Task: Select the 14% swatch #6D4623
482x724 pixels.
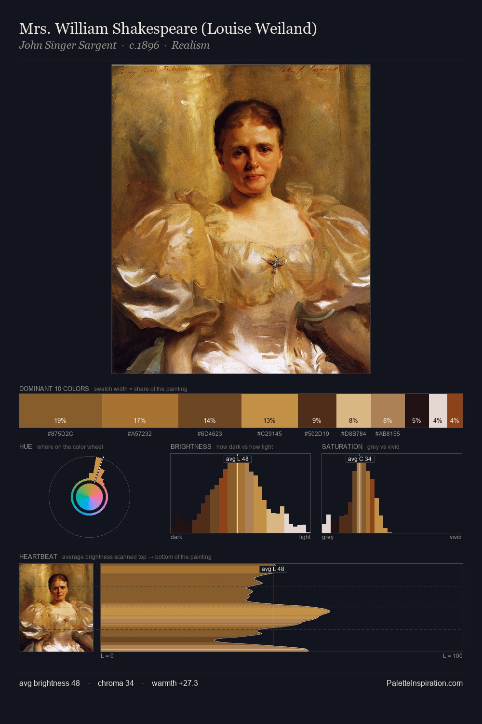Action: click(x=210, y=411)
